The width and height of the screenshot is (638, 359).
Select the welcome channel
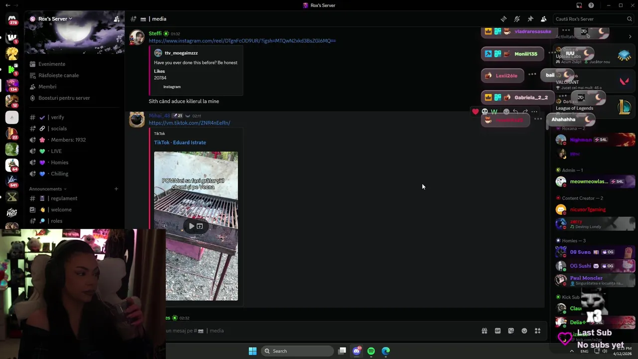click(74, 209)
